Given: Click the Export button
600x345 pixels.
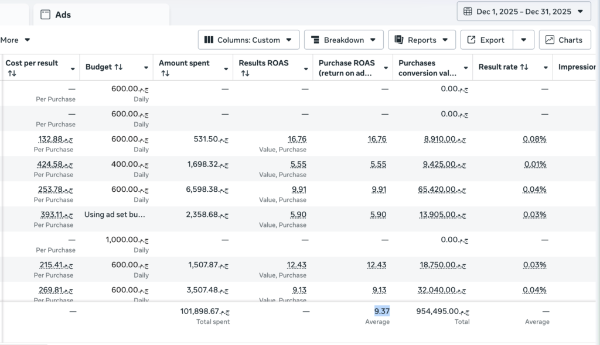Looking at the screenshot, I should coord(486,40).
